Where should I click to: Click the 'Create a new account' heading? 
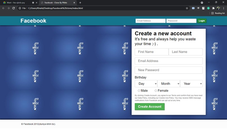click(163, 33)
